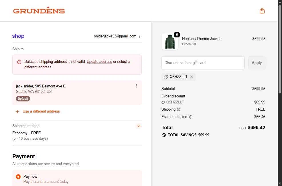
Task: Remove the Q5HZZLLT discount code
Action: click(x=191, y=77)
